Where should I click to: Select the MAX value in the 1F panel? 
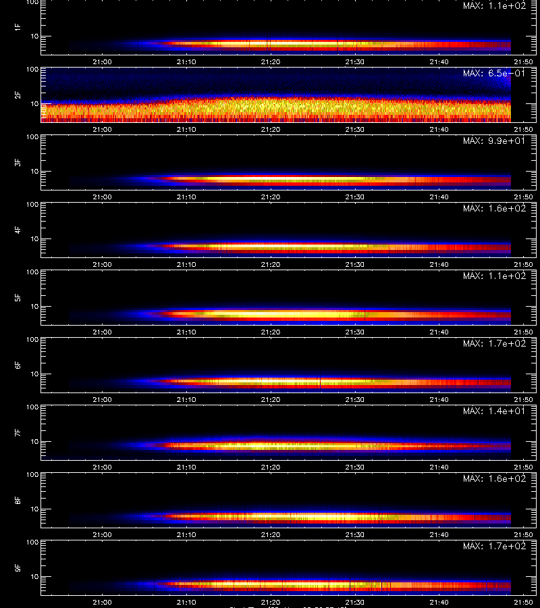(x=494, y=6)
